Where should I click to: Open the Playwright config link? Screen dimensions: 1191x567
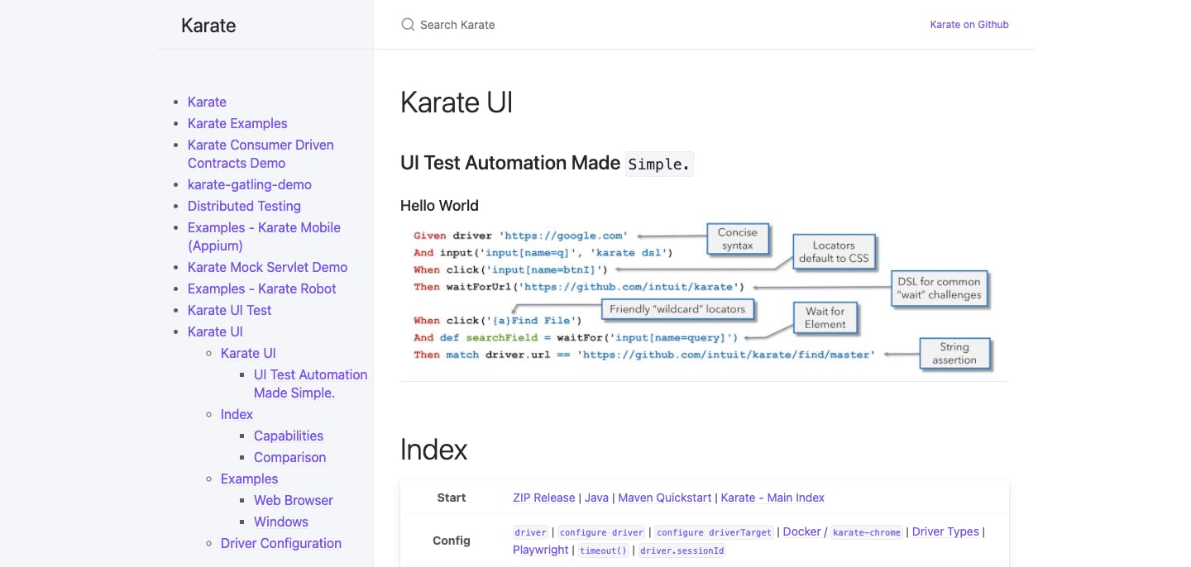pos(540,550)
